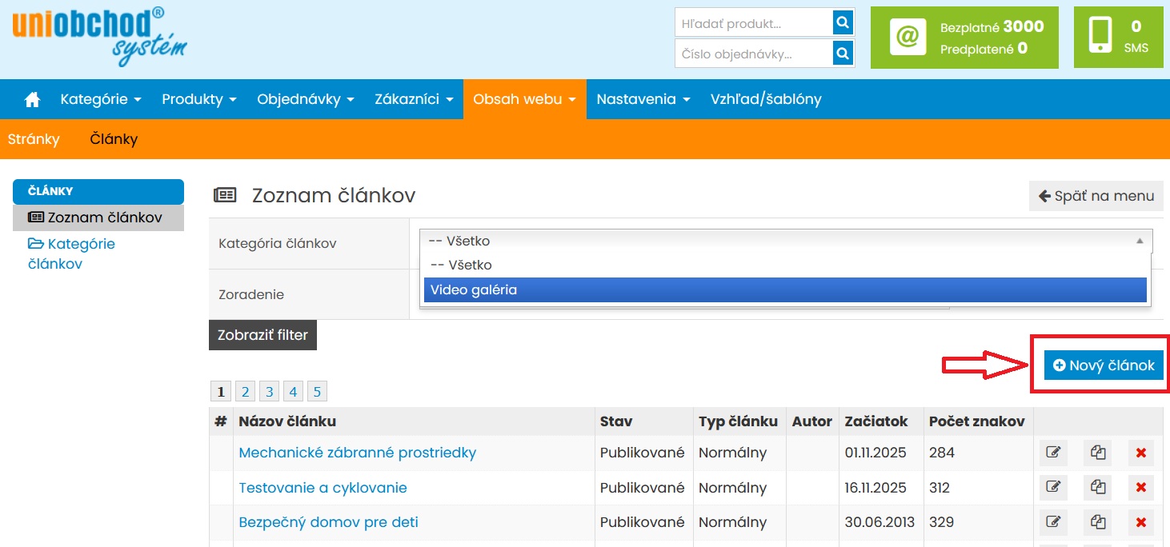This screenshot has height=547, width=1170.
Task: Focus the Hľadať produkt search field
Action: (x=753, y=23)
